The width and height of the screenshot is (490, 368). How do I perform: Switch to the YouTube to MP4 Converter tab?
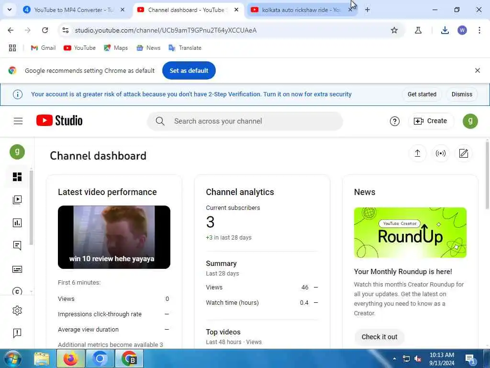(x=74, y=10)
